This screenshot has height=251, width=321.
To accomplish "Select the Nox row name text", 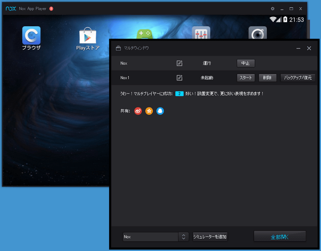I will [124, 63].
